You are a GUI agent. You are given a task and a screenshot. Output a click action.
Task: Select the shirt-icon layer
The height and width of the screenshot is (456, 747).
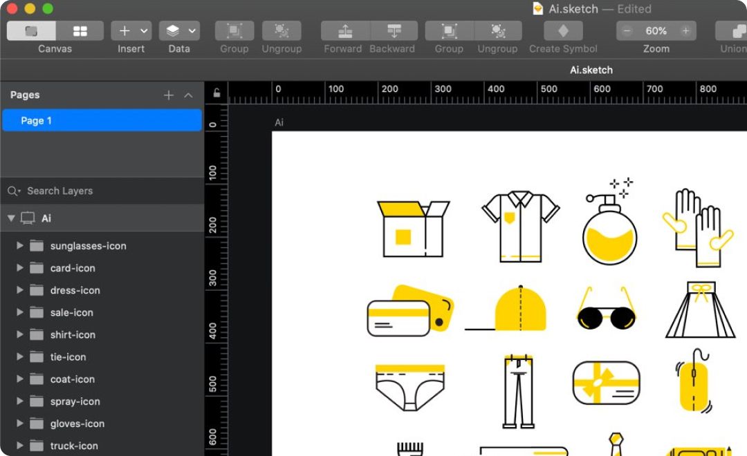click(x=73, y=335)
